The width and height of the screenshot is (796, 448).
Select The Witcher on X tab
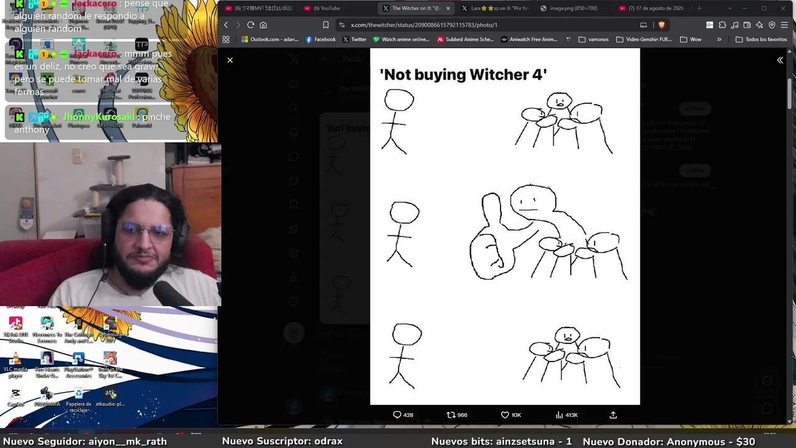(x=415, y=8)
